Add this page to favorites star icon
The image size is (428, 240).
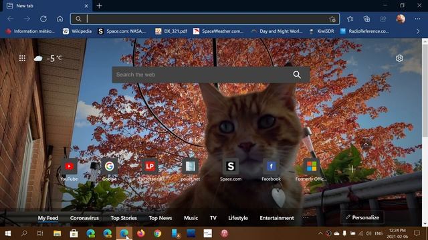332,19
